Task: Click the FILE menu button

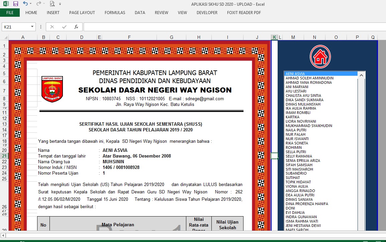Action: tap(10, 12)
